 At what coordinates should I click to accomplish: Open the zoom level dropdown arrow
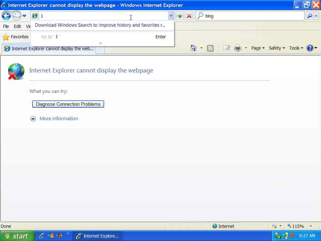point(311,226)
